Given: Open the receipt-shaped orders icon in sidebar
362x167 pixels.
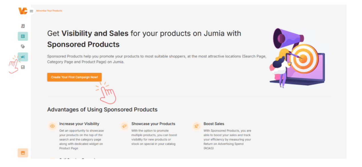Looking at the screenshot, I should click(x=23, y=26).
